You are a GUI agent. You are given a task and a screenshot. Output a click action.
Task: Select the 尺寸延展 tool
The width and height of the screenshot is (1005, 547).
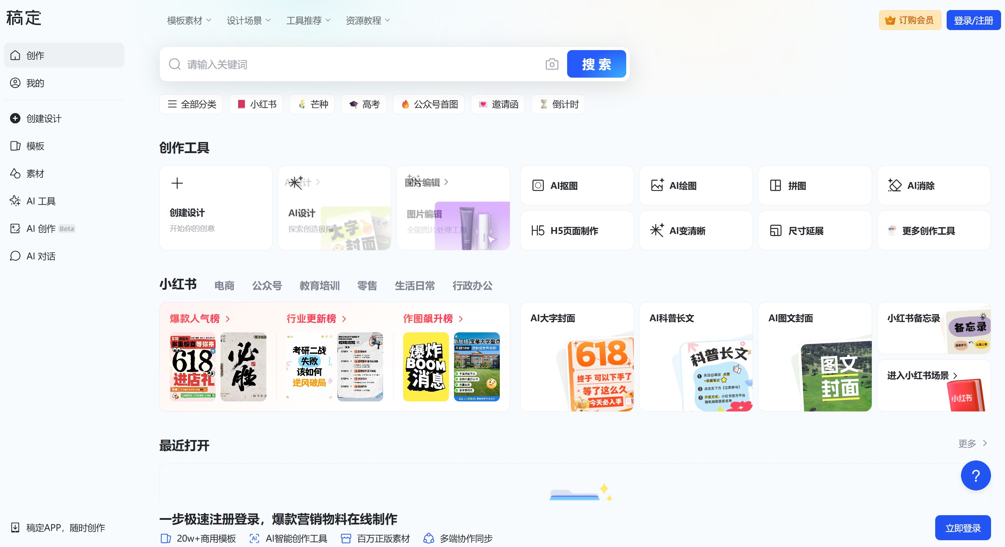pyautogui.click(x=805, y=230)
